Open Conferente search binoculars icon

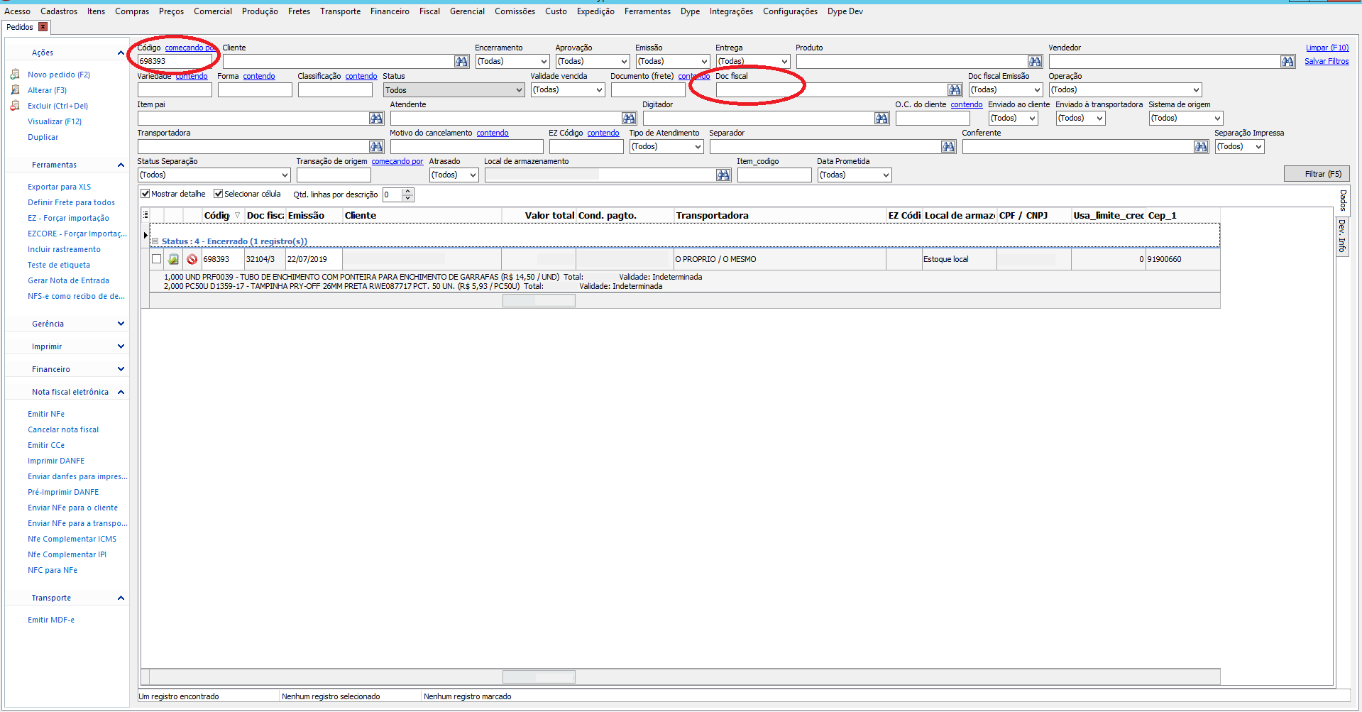click(x=1201, y=147)
